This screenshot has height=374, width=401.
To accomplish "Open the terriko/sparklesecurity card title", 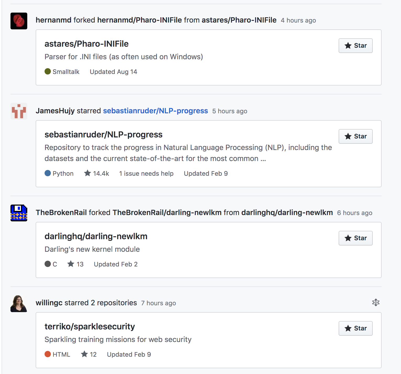I will (90, 327).
